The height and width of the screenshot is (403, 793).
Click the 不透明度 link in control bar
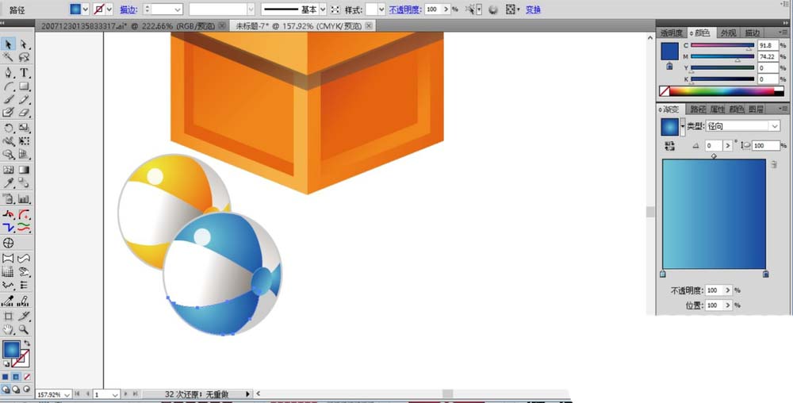point(405,10)
